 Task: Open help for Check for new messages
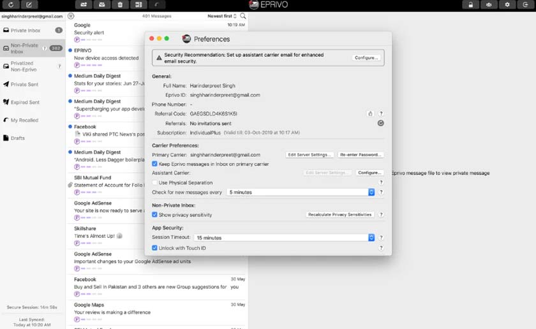click(x=381, y=192)
